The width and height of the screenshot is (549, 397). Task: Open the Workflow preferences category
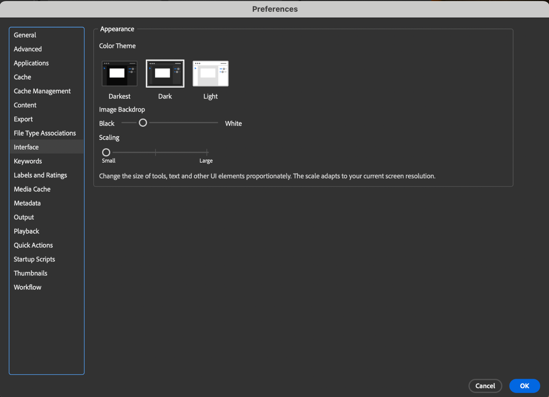pyautogui.click(x=27, y=287)
